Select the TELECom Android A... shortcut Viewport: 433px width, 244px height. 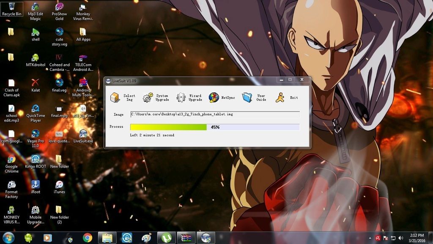coord(83,62)
